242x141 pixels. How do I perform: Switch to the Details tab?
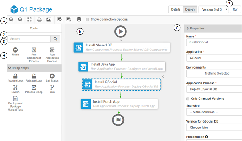click(x=176, y=9)
